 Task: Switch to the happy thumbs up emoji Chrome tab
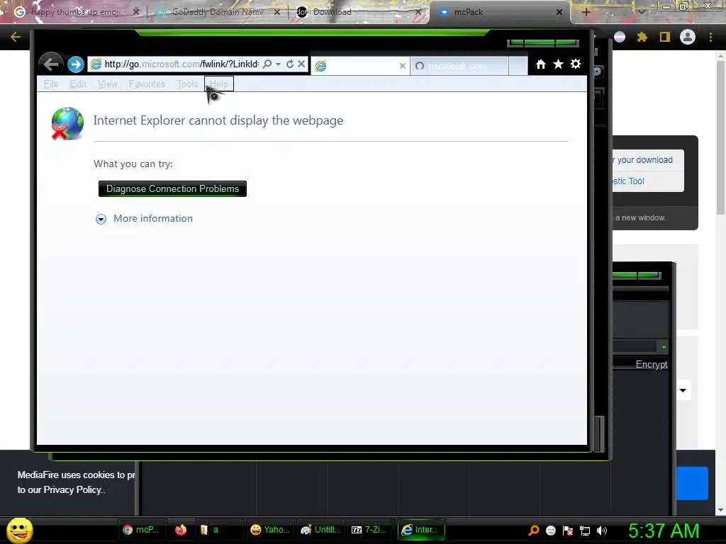[x=74, y=12]
